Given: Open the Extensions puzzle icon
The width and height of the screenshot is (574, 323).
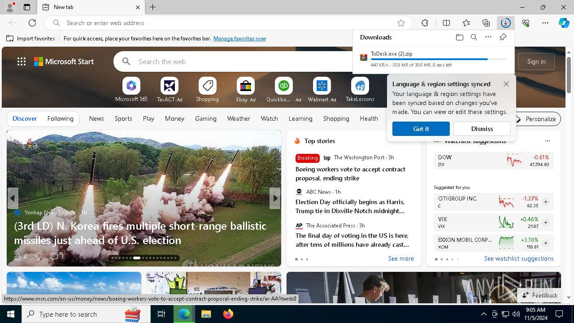Looking at the screenshot, I should [x=425, y=23].
